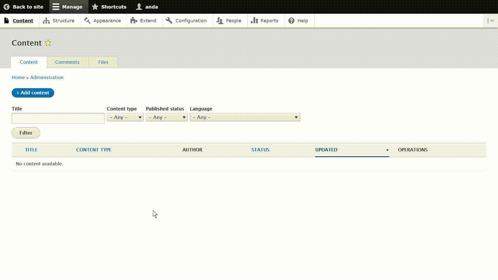The width and height of the screenshot is (498, 280).
Task: Click the Author column header text
Action: point(192,150)
